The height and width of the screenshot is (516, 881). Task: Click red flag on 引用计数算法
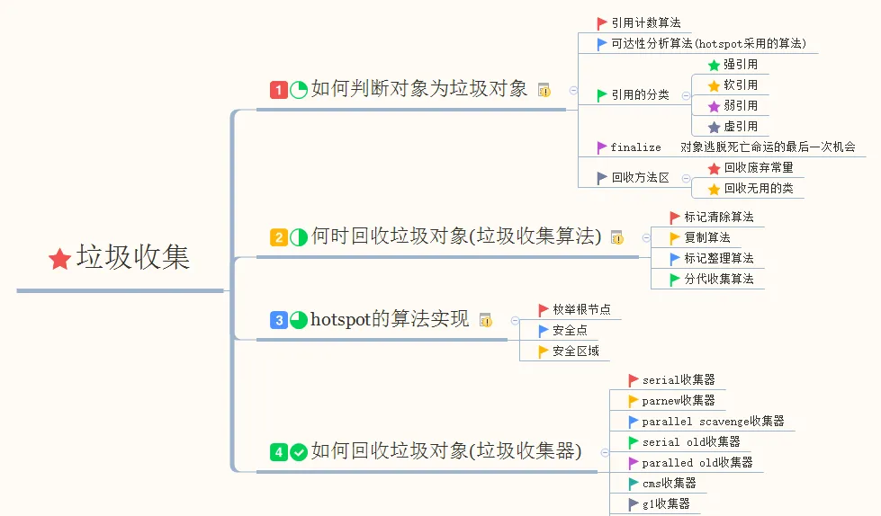[602, 23]
